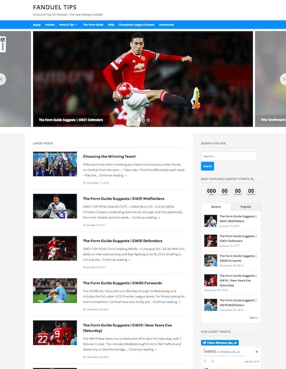Click the countdown days value '000'

(212, 191)
